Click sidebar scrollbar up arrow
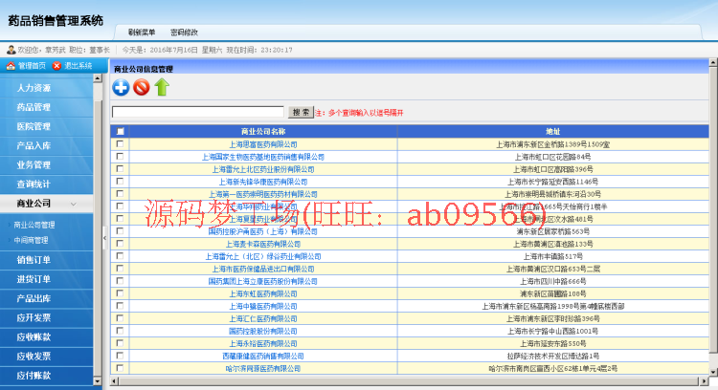Screen dimensions: 718x390 point(97,78)
